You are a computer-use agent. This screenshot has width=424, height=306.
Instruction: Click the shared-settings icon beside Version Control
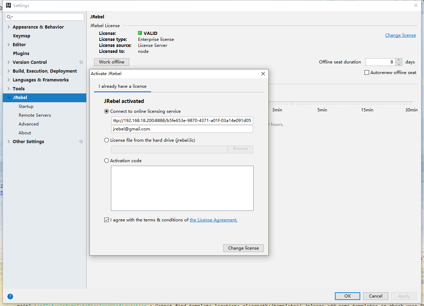(x=81, y=62)
